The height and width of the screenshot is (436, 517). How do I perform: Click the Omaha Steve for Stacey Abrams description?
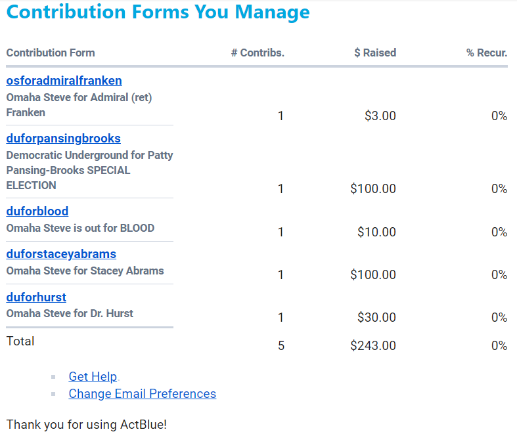(x=85, y=271)
